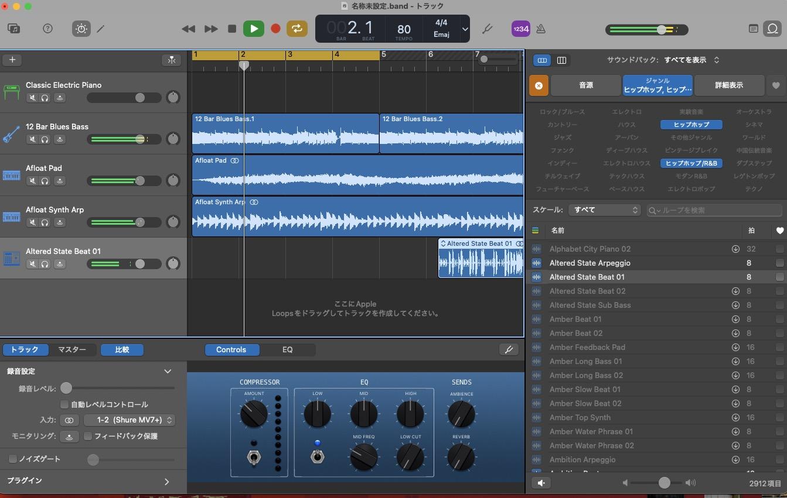The image size is (787, 498).
Task: Open the スケール dropdown in the loop browser
Action: coord(604,209)
